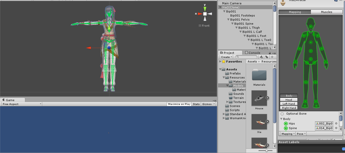This screenshot has height=153, width=345.
Task: Play the Xia model preview button
Action: 267,121
